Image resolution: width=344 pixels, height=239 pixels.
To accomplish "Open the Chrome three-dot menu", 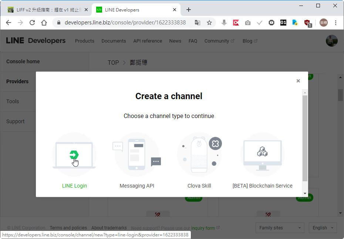I will click(335, 23).
